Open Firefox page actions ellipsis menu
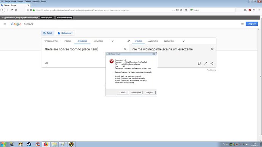This screenshot has width=262, height=147. pos(174,10)
